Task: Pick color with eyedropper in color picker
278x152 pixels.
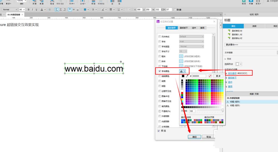Action: (187, 76)
